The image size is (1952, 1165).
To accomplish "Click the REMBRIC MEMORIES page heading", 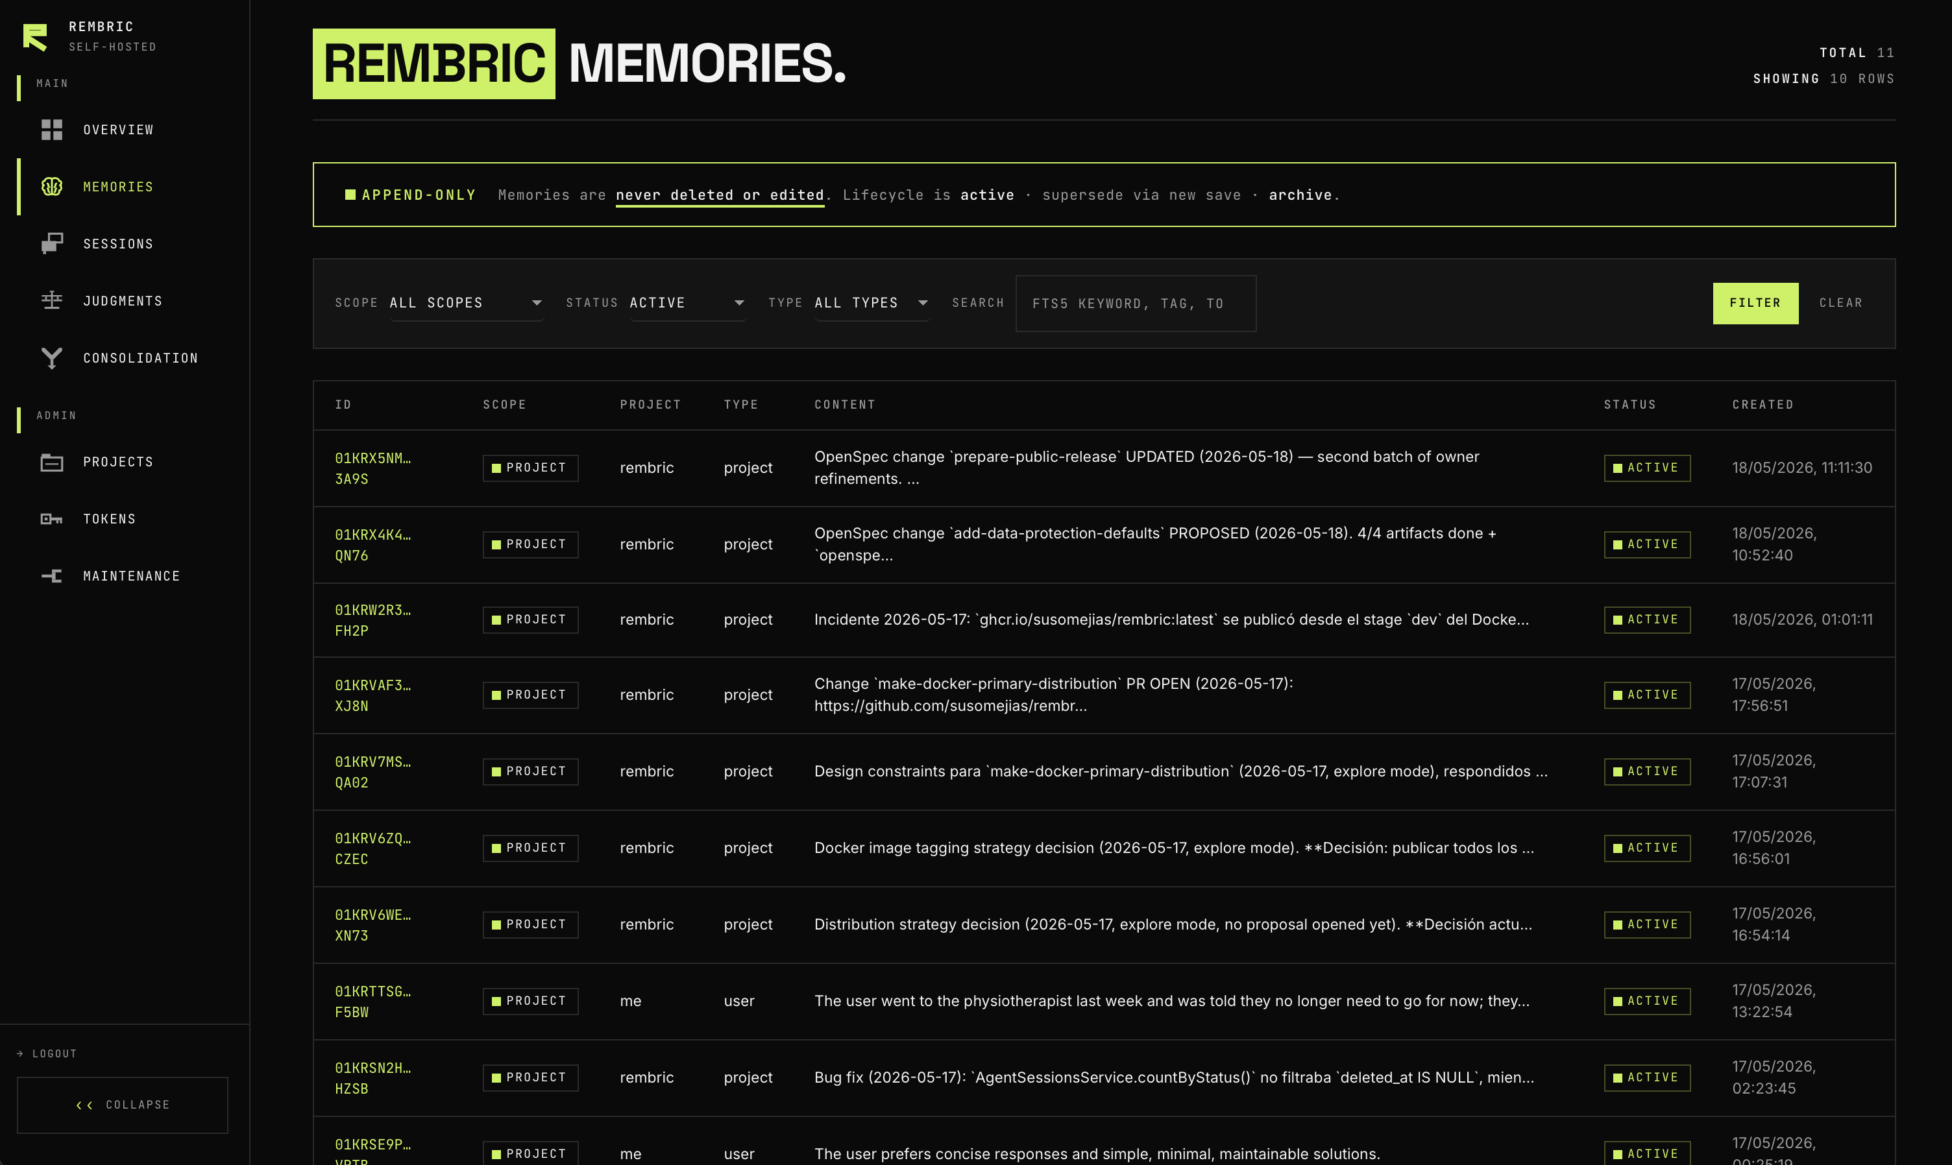I will [x=579, y=64].
